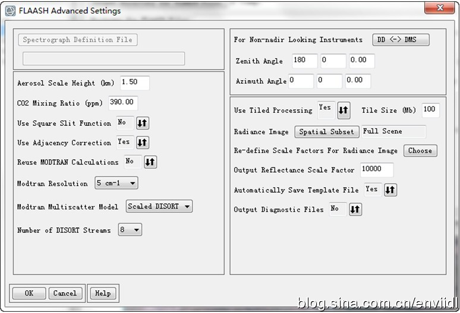This screenshot has height=313, width=460.
Task: Click the Spectrograph Definition File button
Action: [x=78, y=40]
